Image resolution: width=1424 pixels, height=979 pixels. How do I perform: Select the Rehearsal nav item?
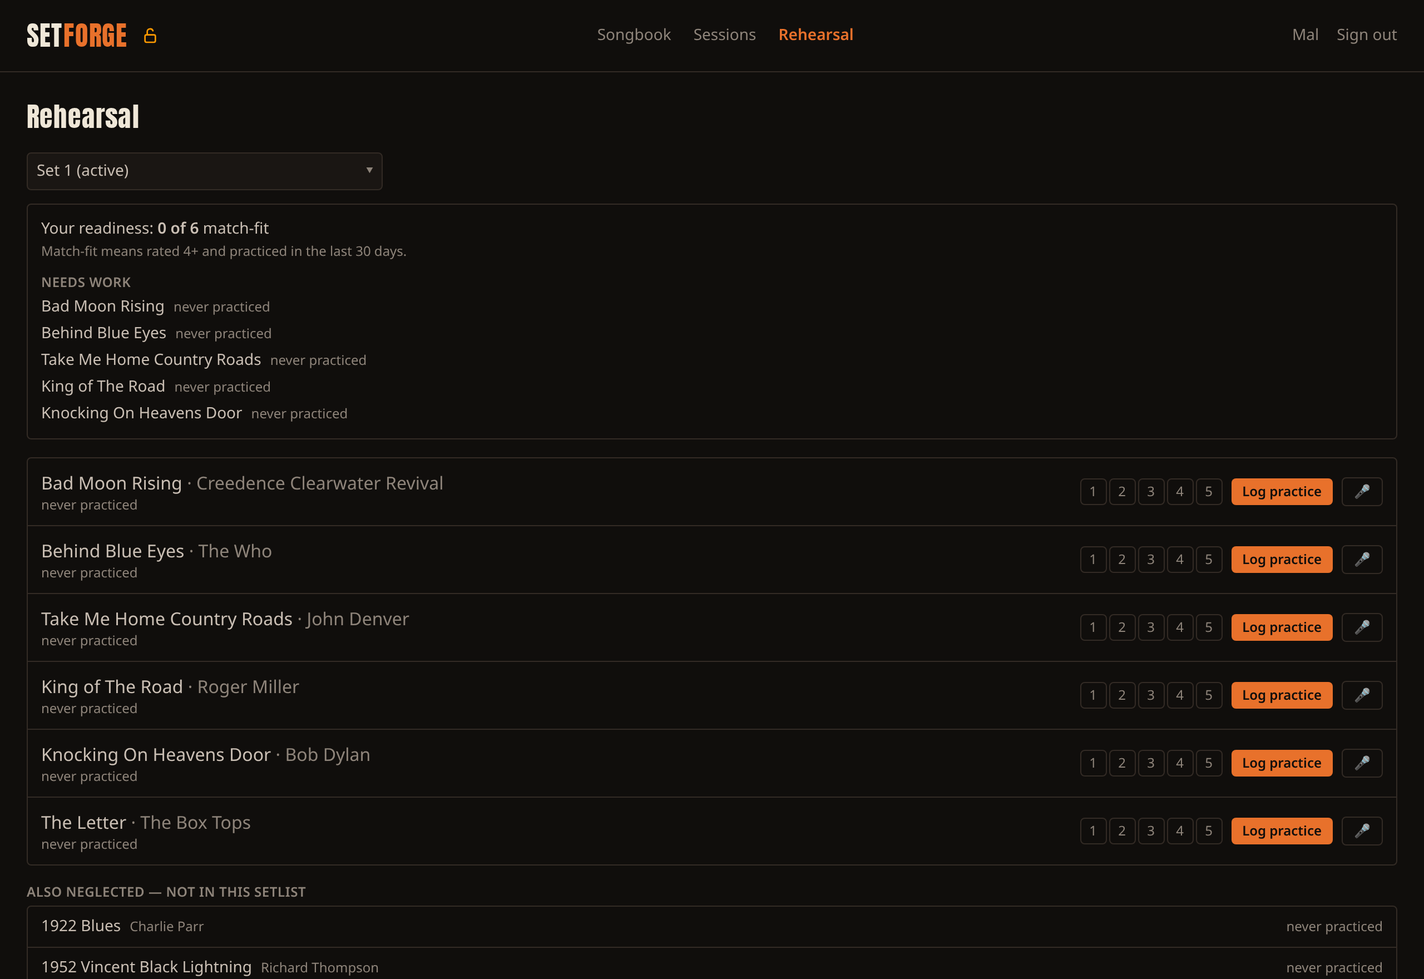click(815, 35)
